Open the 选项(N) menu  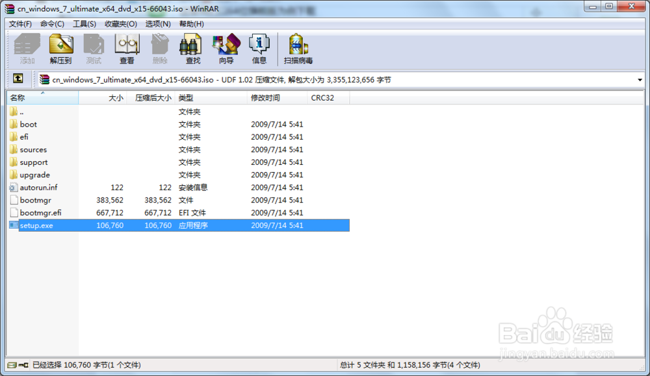(158, 24)
